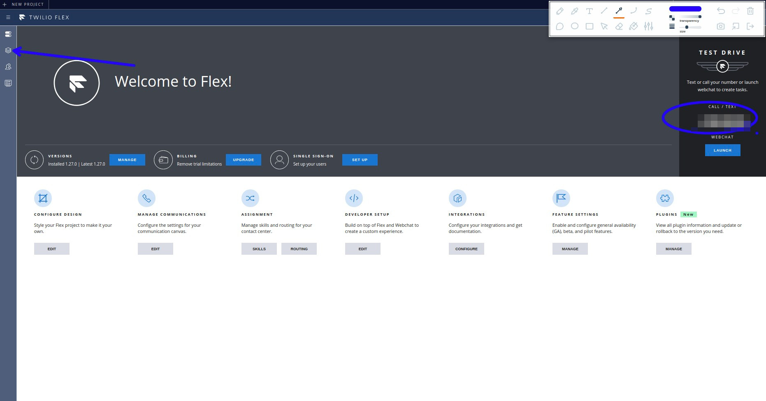The image size is (766, 401).
Task: Select the S-shaped curve tool
Action: coord(648,11)
